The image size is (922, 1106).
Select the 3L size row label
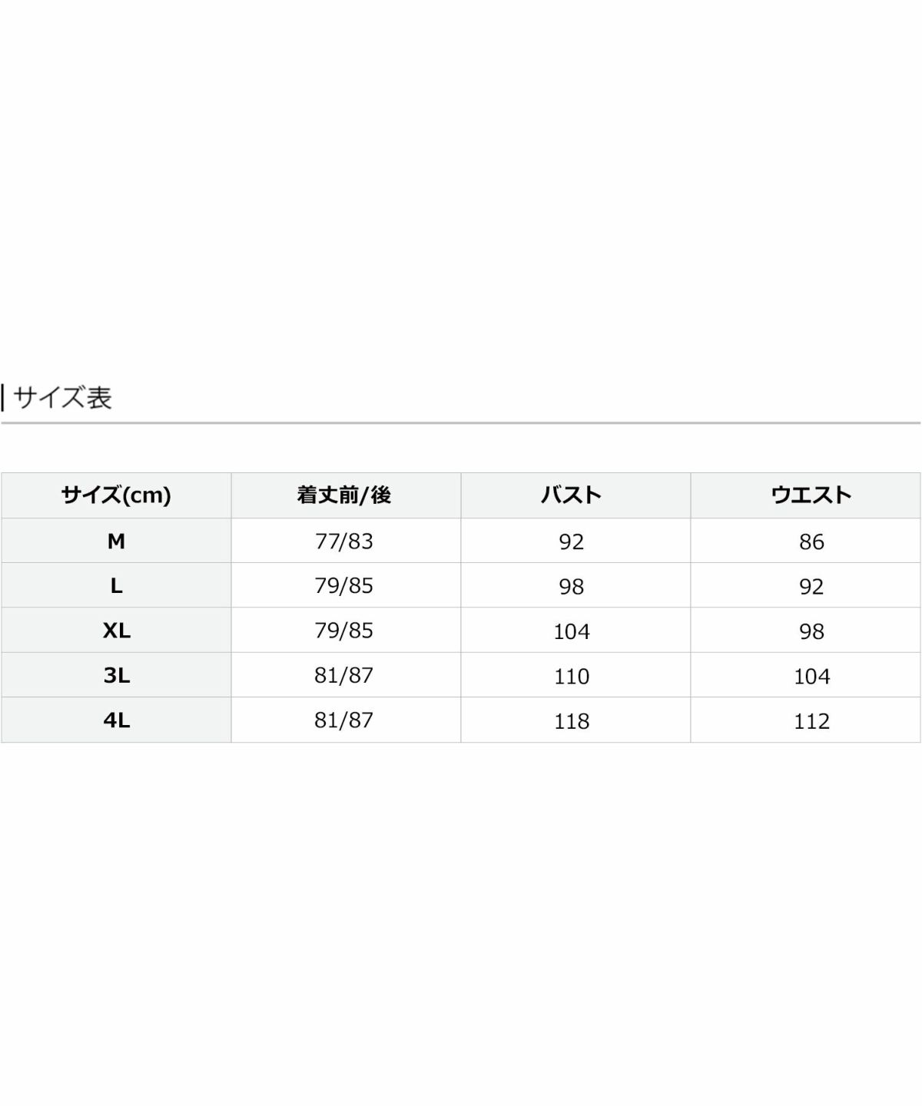point(116,676)
